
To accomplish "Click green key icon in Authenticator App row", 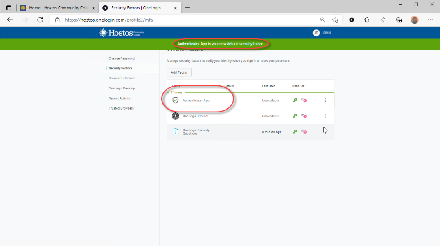I will [295, 100].
